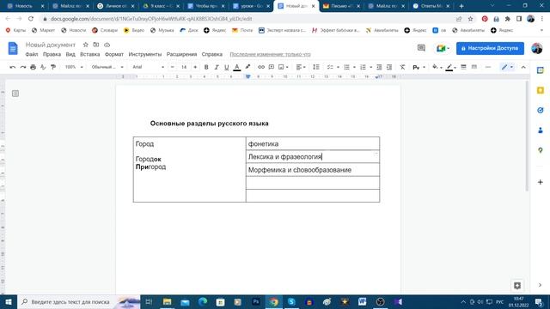Open the Вид menu
The width and height of the screenshot is (550, 309).
(70, 54)
